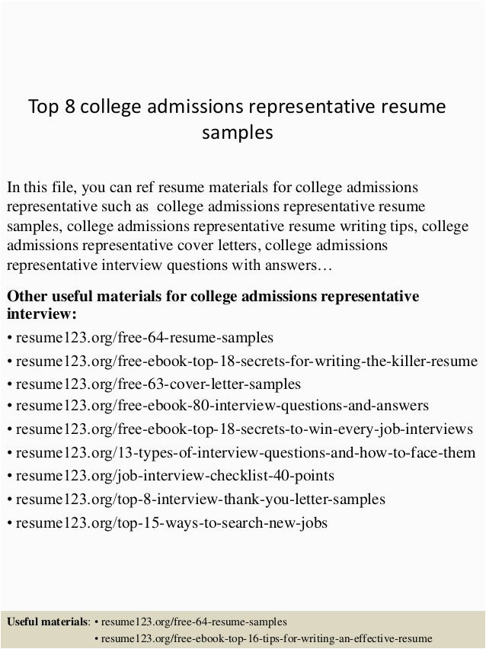Click the bold word "interview:" ending the heading

click(41, 314)
